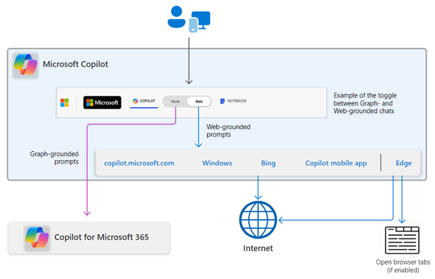Viewport: 435px width, 279px height.
Task: Click the Copilot mobile app link
Action: 336,163
